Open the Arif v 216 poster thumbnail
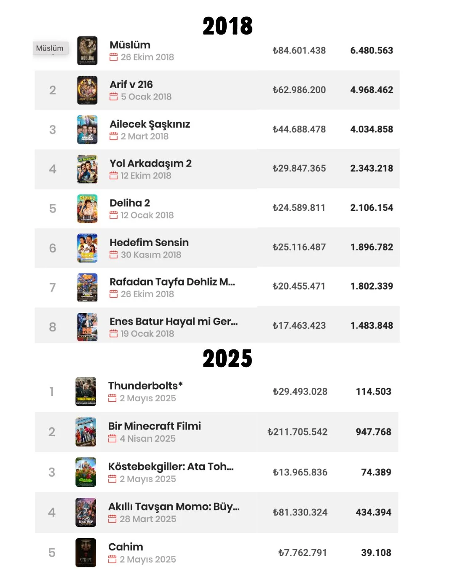Viewport: 455px width, 569px height. point(87,90)
